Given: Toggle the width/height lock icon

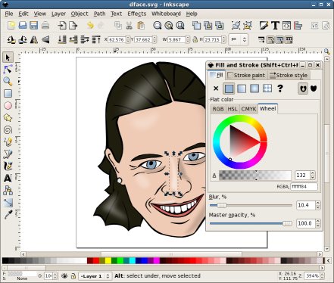Looking at the screenshot, I should (195, 39).
